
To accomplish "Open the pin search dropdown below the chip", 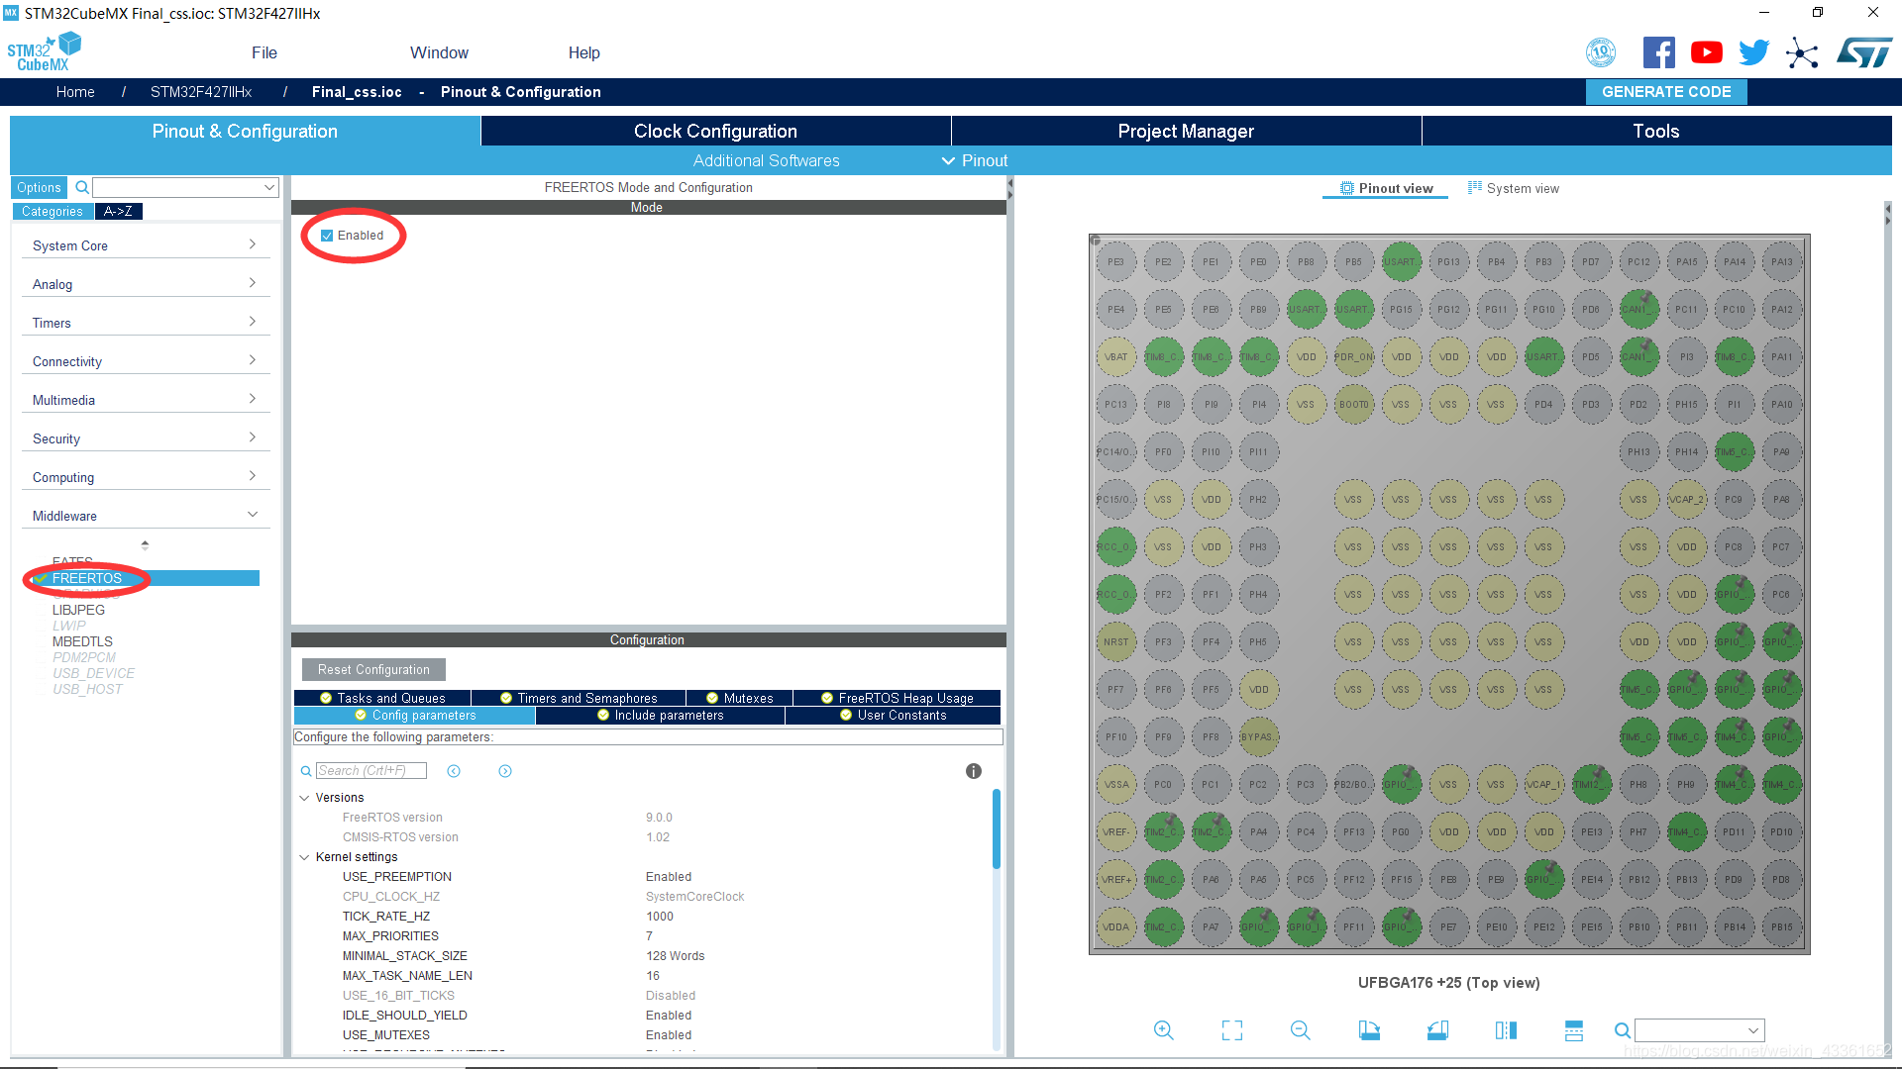I will tap(1753, 1030).
